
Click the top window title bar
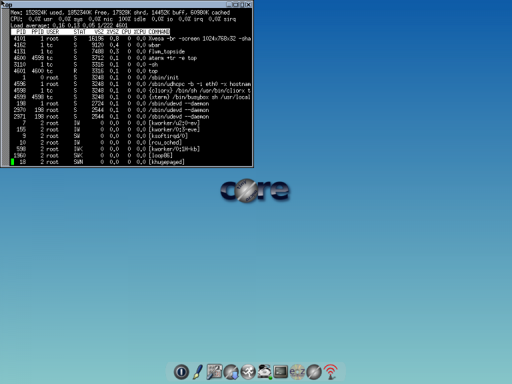click(113, 5)
